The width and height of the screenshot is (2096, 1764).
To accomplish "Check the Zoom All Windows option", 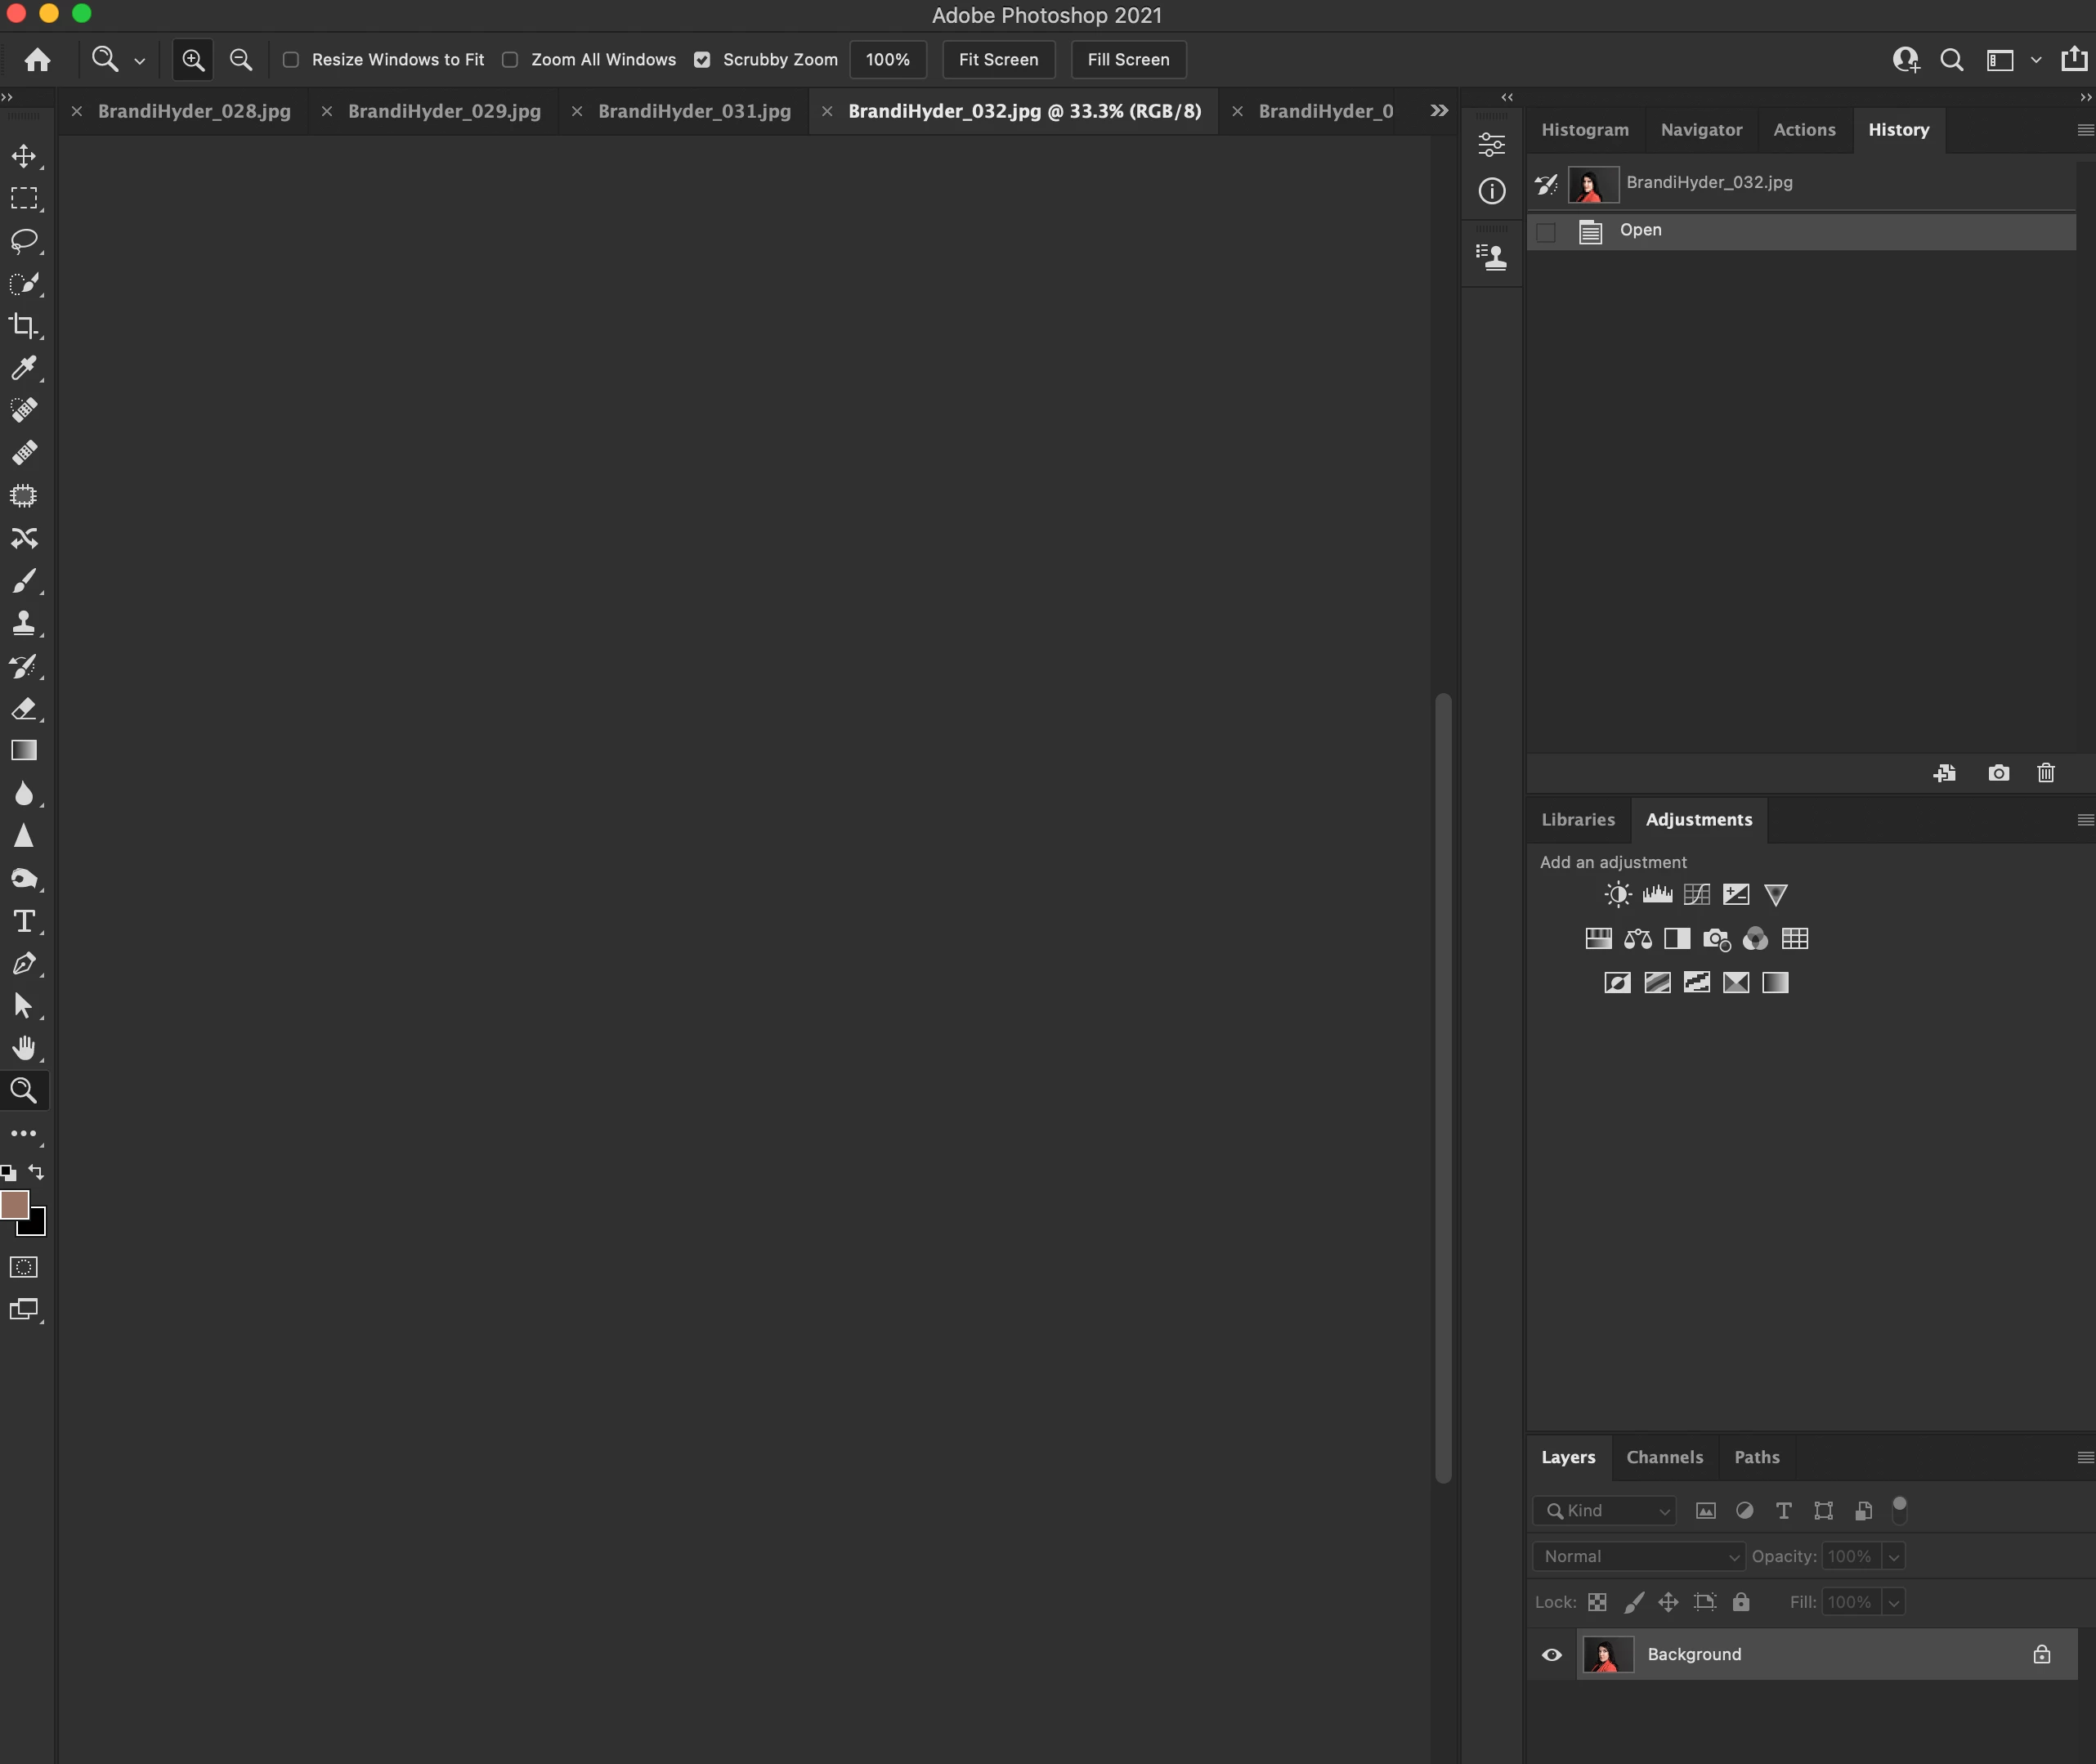I will tap(510, 60).
